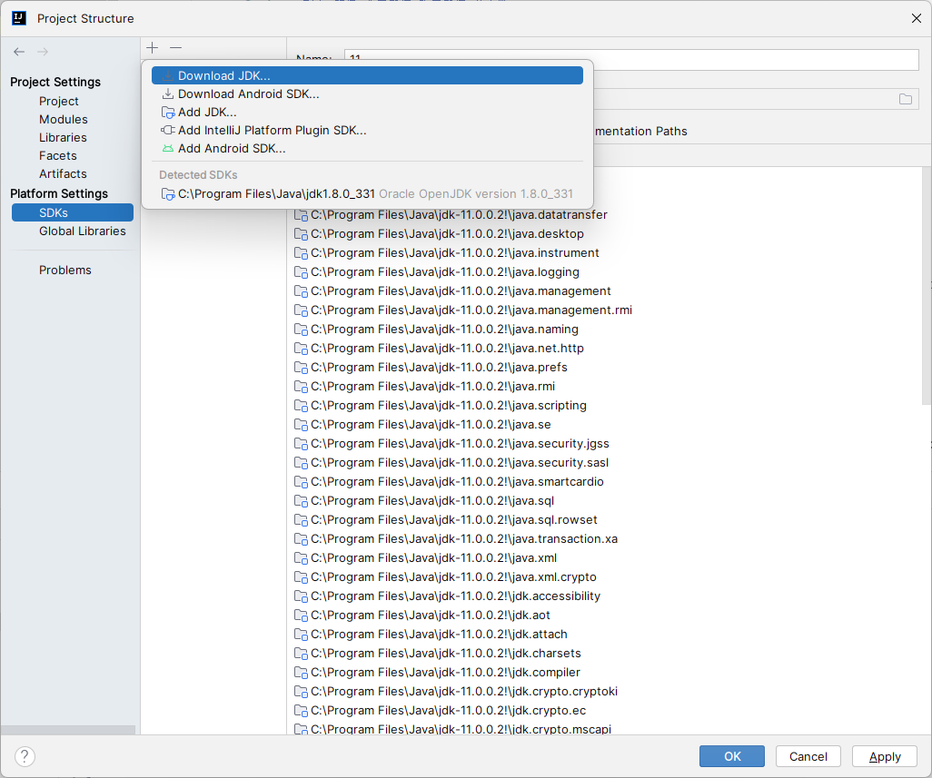Click folder icon beside java.sql entry
This screenshot has width=932, height=778.
pos(301,500)
